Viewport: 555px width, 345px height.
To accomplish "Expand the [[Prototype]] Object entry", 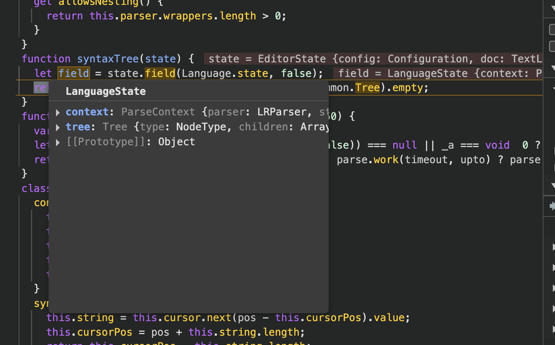I will [58, 142].
